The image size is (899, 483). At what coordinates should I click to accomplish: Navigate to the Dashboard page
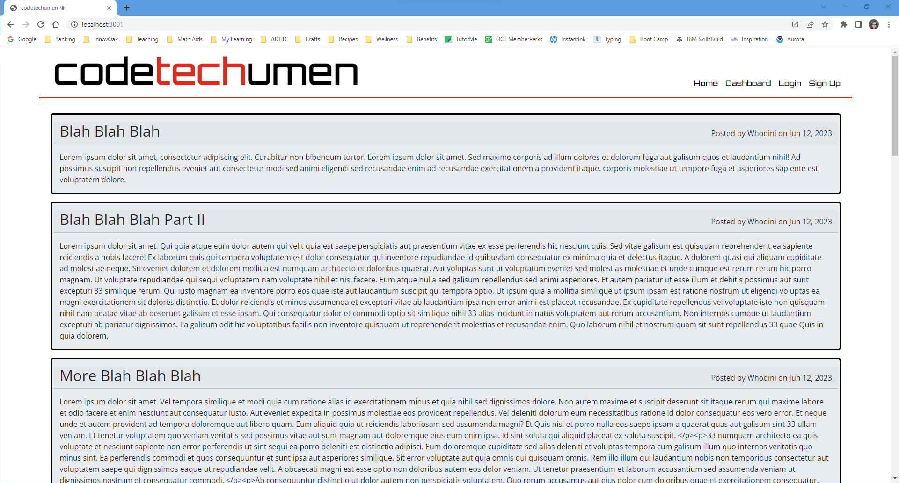(x=748, y=83)
